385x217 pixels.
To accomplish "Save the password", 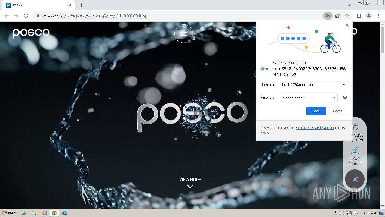I will click(x=316, y=111).
